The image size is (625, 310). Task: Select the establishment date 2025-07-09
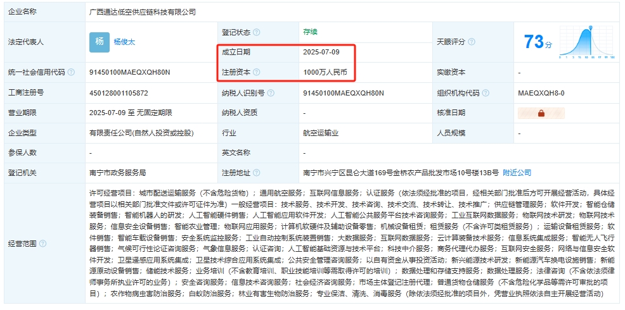[x=321, y=52]
